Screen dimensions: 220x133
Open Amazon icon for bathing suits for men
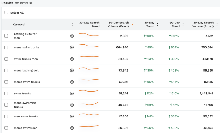[72, 36]
